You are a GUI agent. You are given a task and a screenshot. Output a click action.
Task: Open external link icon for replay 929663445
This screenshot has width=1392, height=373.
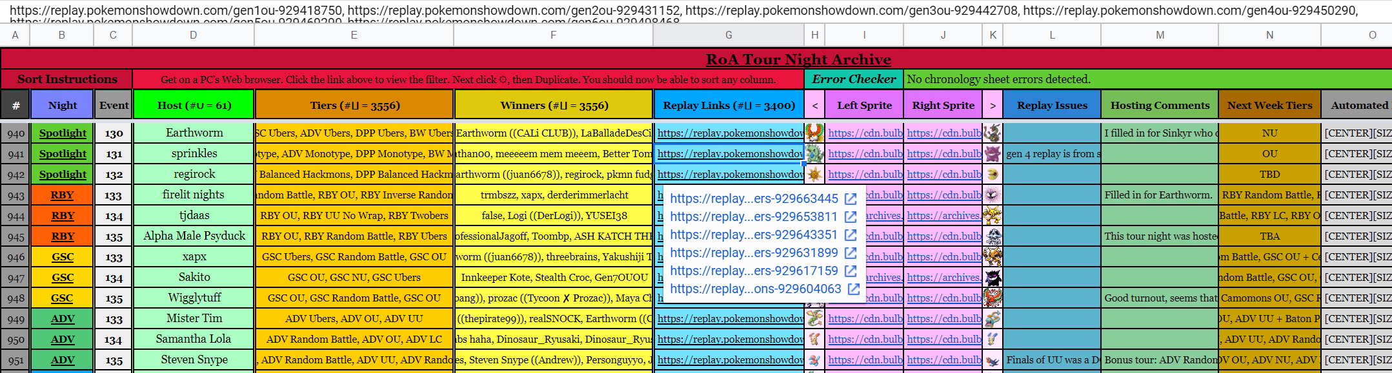(x=851, y=199)
